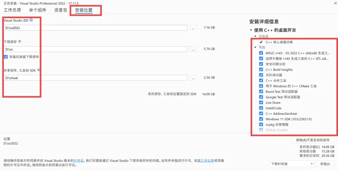Toggle 用于 Windows 的 C++ CMake 工具 checkbox
The height and width of the screenshot is (171, 338).
click(x=261, y=86)
